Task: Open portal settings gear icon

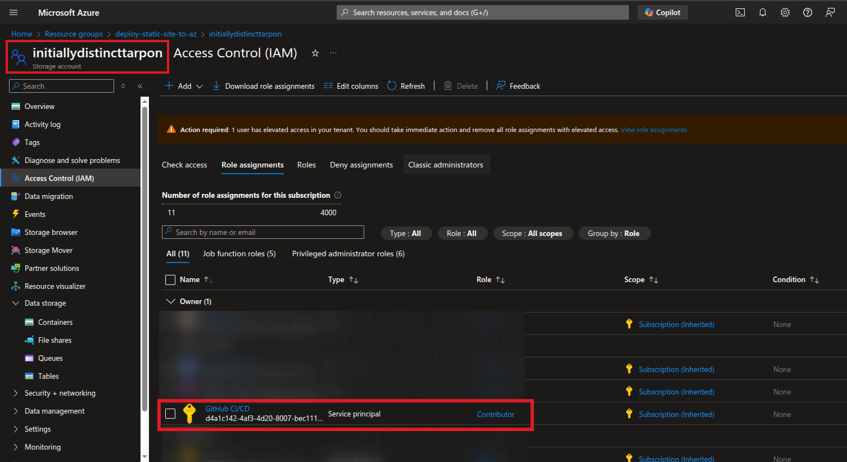Action: click(x=785, y=12)
